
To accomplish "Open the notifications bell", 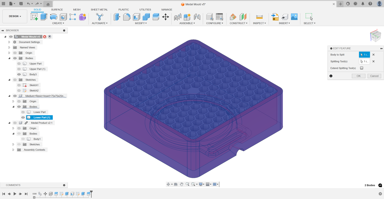I will click(x=363, y=4).
